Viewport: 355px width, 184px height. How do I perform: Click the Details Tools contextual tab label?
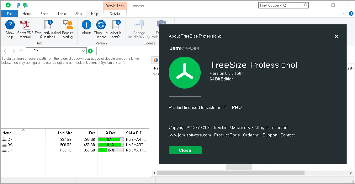click(x=115, y=6)
